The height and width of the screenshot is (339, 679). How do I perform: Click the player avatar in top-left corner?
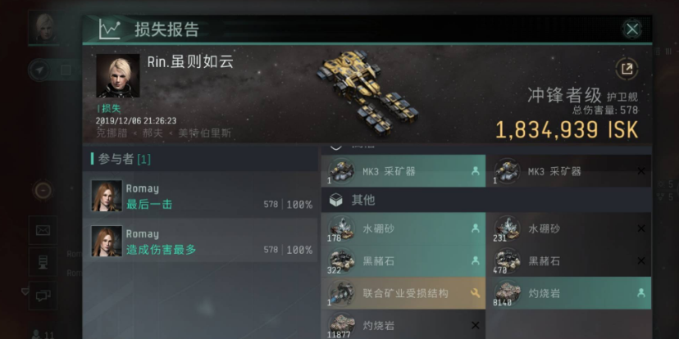[x=44, y=28]
